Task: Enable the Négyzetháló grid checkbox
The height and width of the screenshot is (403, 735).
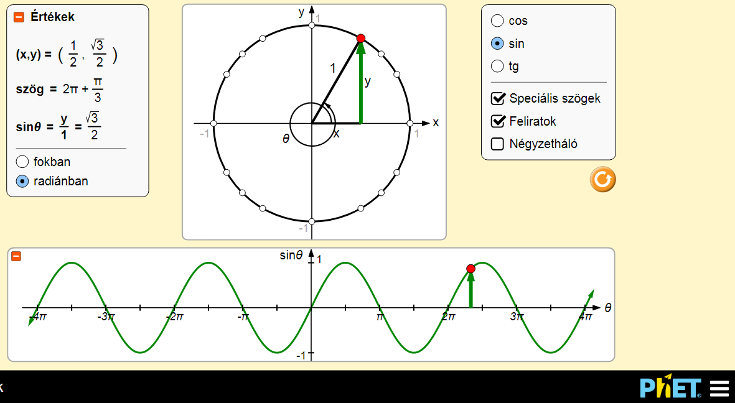Action: [497, 144]
